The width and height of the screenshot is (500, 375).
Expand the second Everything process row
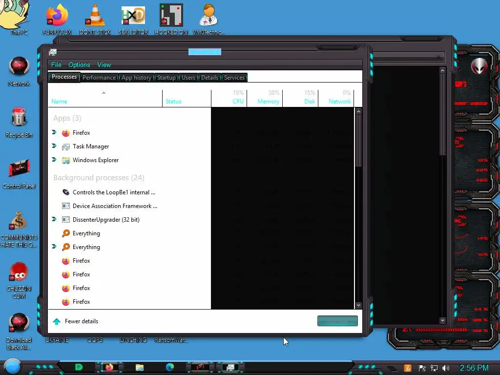tap(54, 247)
